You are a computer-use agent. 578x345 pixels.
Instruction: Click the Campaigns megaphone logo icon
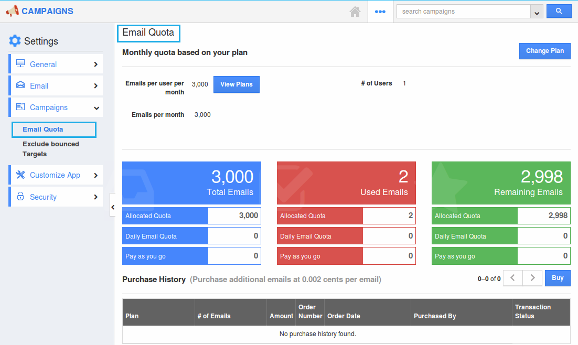pos(12,11)
